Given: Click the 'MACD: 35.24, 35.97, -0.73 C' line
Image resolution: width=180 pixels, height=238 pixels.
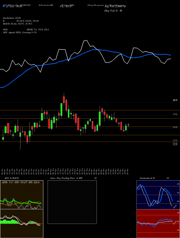Looking at the screenshot, I should point(18,24).
